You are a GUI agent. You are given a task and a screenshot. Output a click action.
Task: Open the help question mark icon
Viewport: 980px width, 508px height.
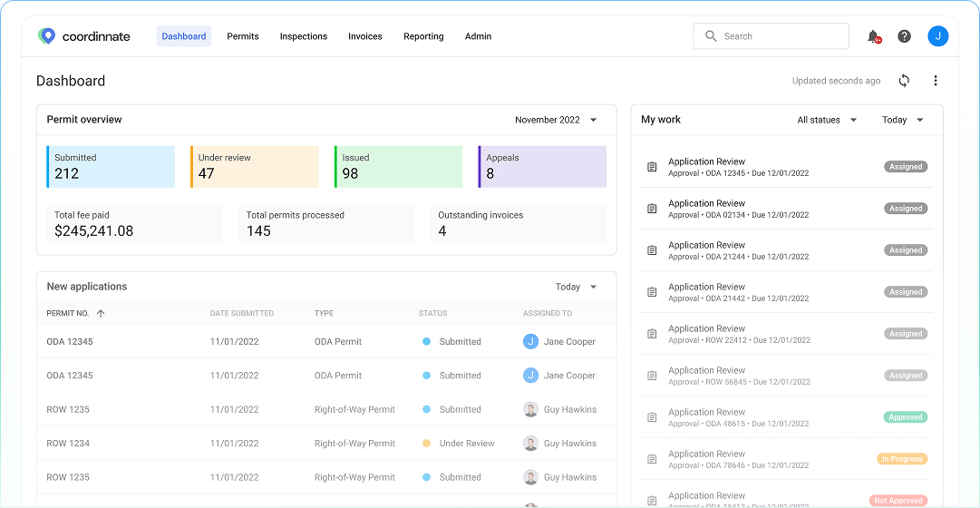coord(904,36)
